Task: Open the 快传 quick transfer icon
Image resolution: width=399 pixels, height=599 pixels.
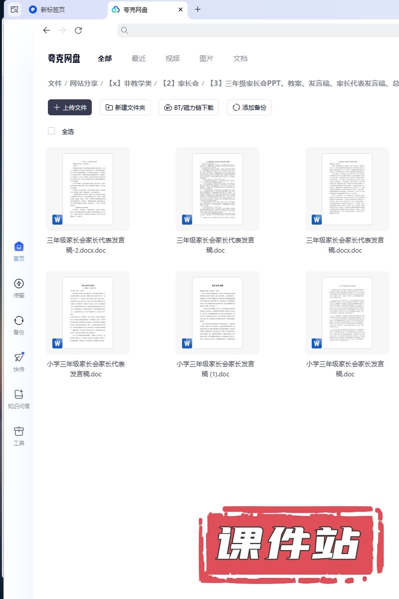Action: tap(19, 357)
